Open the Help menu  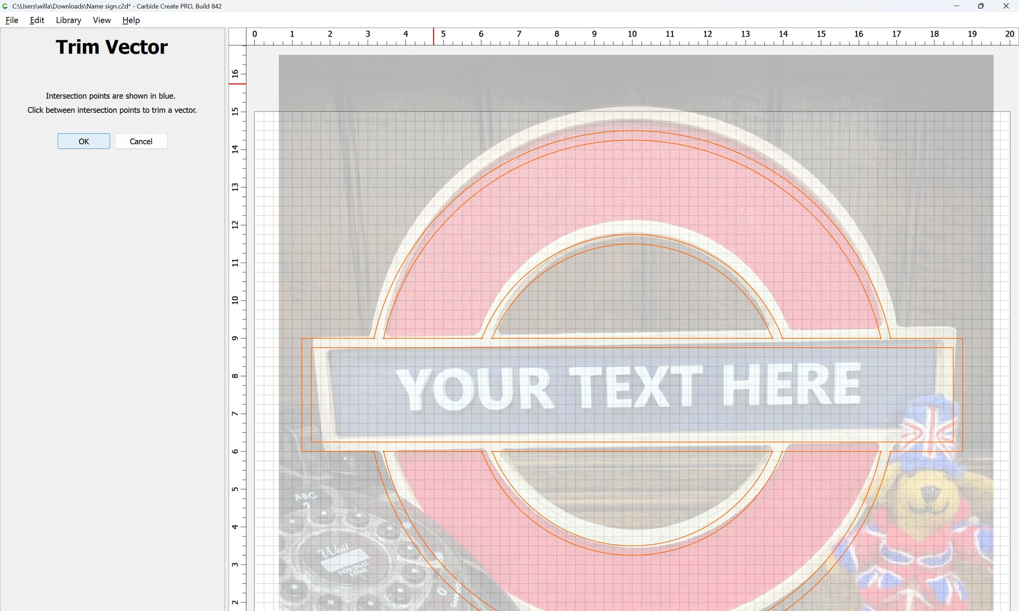click(131, 20)
